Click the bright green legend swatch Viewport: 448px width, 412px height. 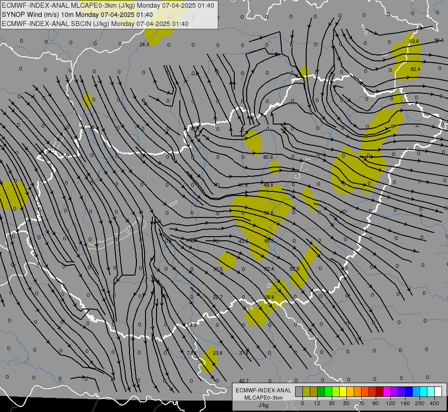pyautogui.click(x=328, y=391)
